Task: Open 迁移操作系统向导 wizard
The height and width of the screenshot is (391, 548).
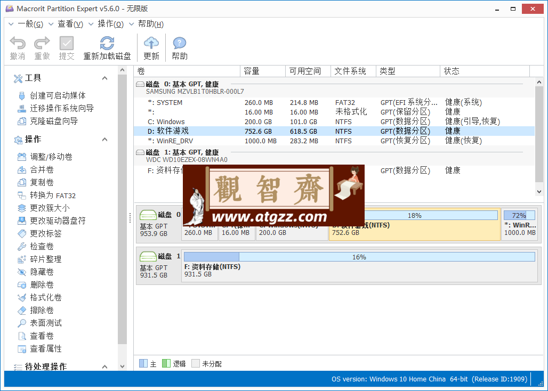Action: [61, 109]
